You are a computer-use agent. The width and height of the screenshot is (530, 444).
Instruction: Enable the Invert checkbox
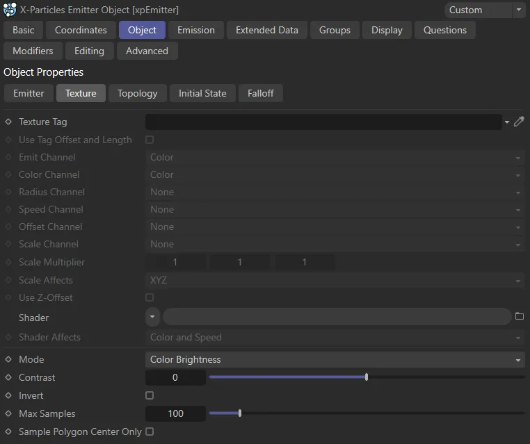[150, 395]
